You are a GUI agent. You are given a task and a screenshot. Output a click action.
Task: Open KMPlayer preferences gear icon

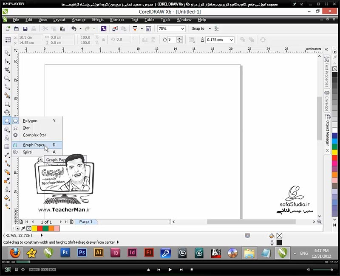[23, 270]
